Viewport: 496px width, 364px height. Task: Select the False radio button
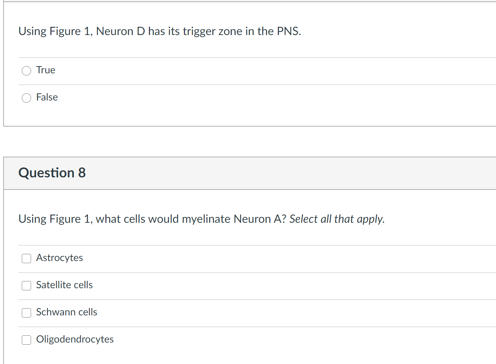[x=26, y=98]
